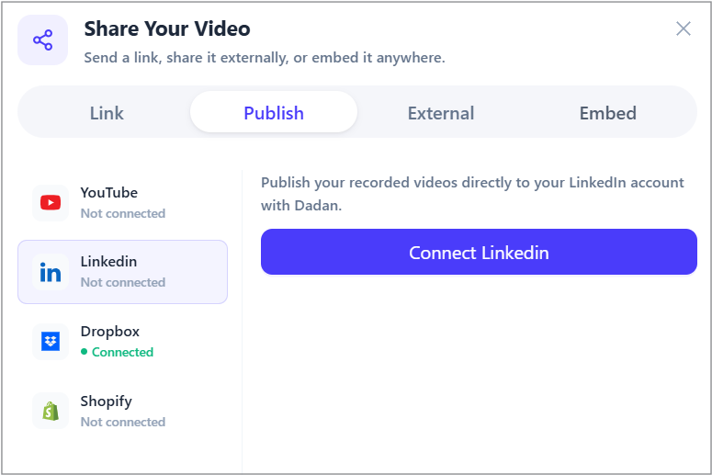Click the YouTube logo icon
Image resolution: width=712 pixels, height=475 pixels.
click(51, 202)
